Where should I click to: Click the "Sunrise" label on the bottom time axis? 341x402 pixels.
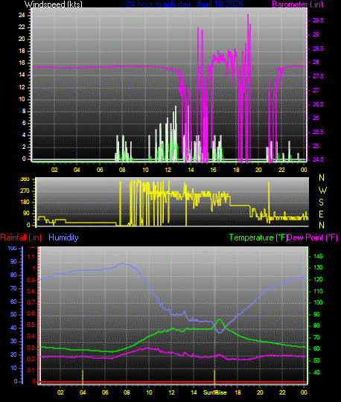215,392
